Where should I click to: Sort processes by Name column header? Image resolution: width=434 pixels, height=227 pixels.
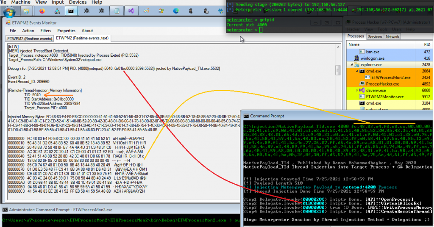coord(381,44)
